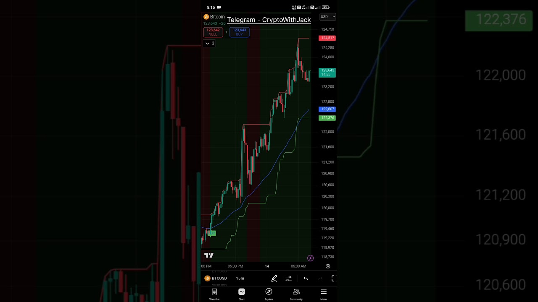Tap the Bitcoin symbol title
Image resolution: width=538 pixels, height=302 pixels.
tap(217, 17)
